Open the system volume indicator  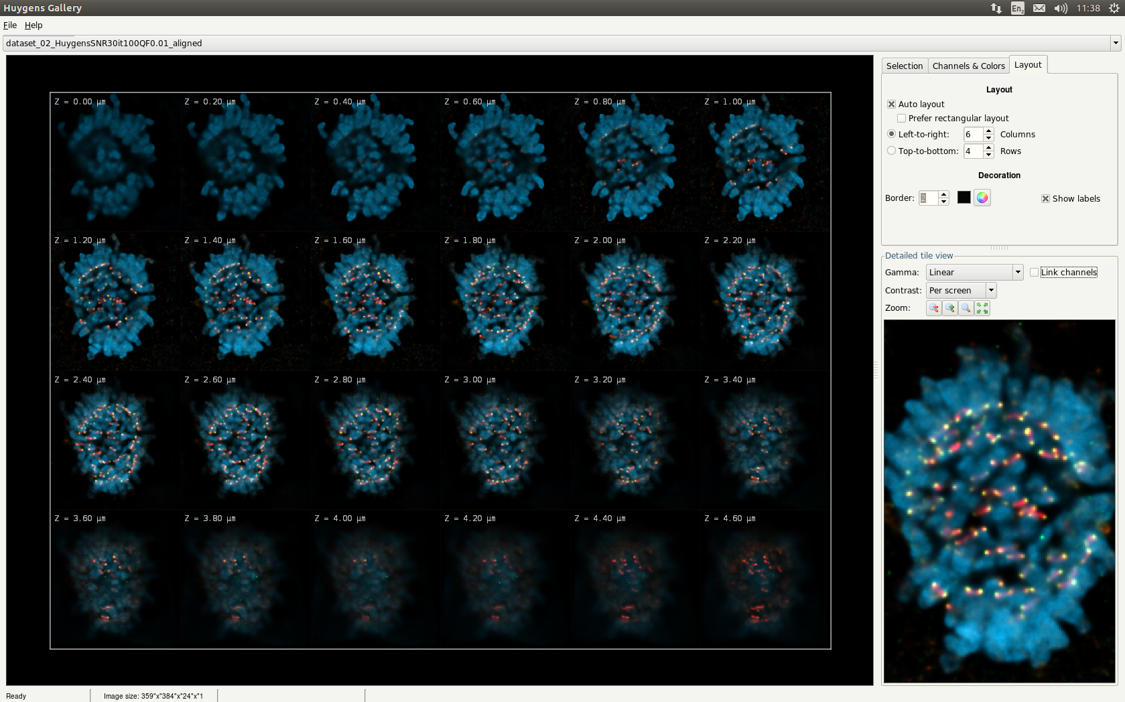pyautogui.click(x=1060, y=8)
